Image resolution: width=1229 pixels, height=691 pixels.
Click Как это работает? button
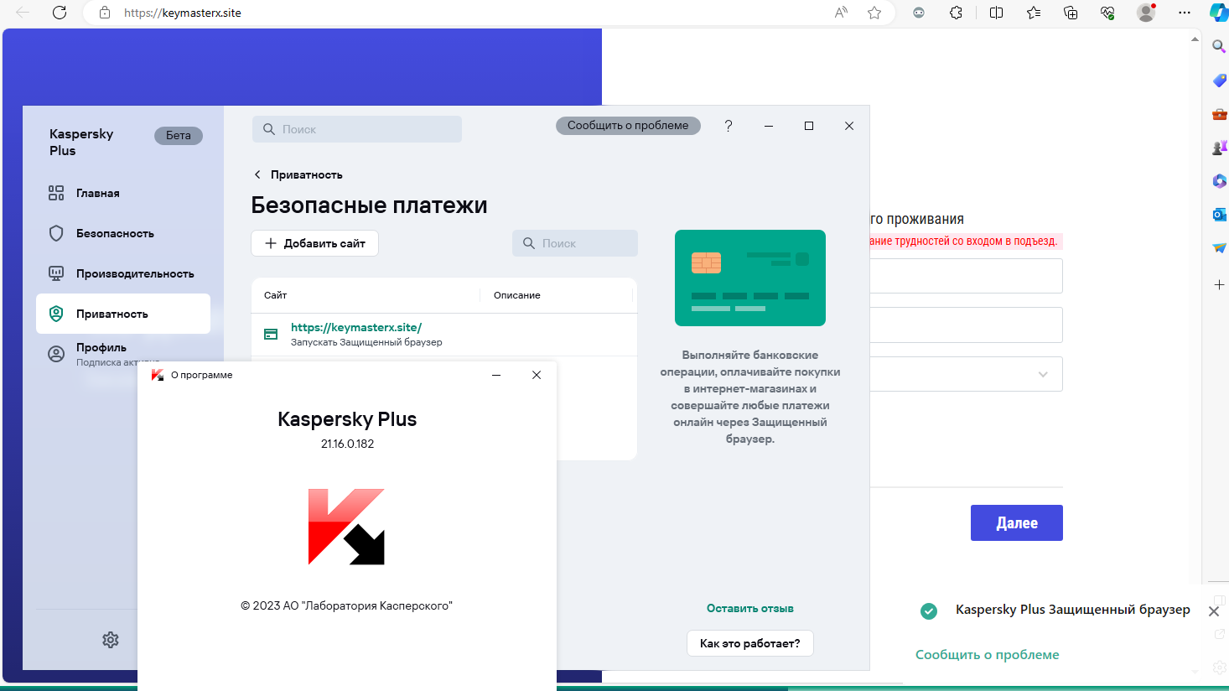point(750,643)
